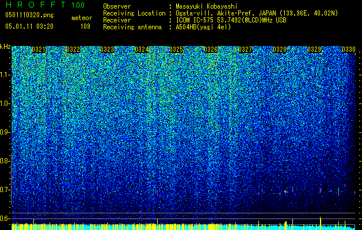This screenshot has height=230, width=362.
Task: Click the 0325 time marker
Action: pos(176,49)
